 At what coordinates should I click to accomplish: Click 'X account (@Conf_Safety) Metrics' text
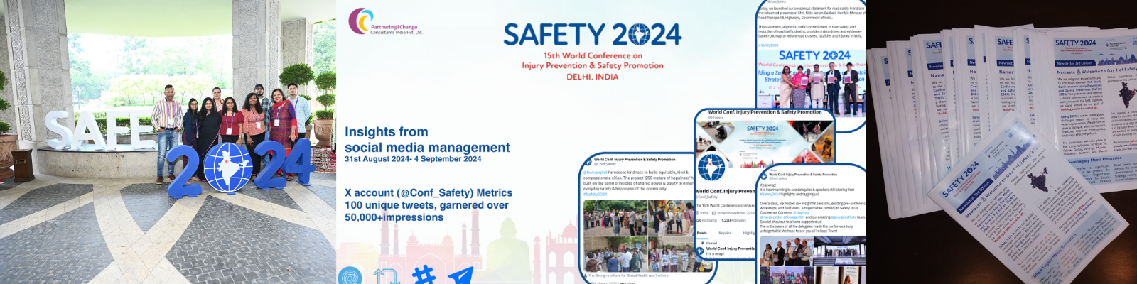pos(429,193)
